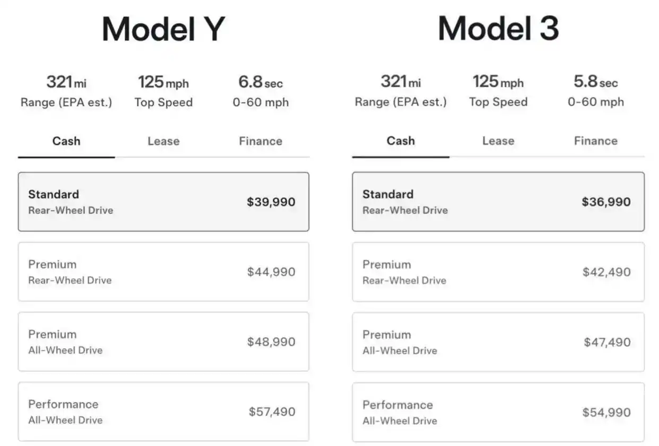659x446 pixels.
Task: Click Model 3 125 mph top speed stat
Action: pos(498,91)
